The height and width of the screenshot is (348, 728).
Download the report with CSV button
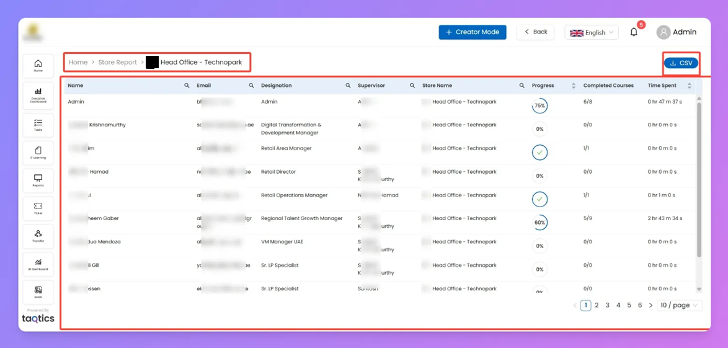click(x=681, y=63)
